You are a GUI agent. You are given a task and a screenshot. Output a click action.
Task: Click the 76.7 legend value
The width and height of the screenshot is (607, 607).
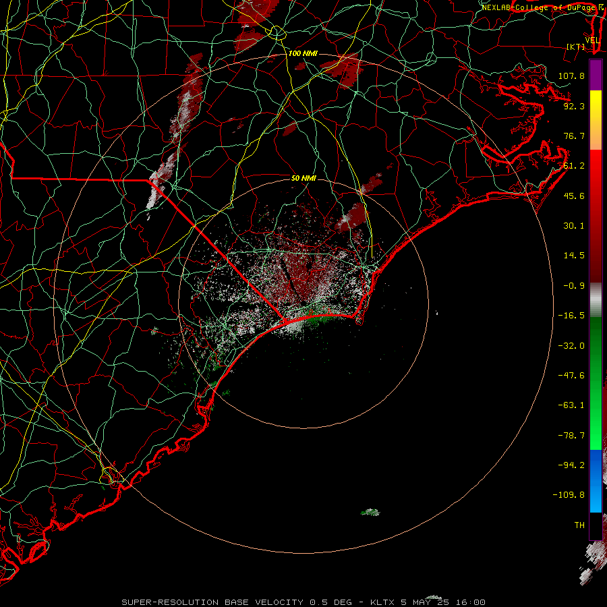click(x=574, y=136)
